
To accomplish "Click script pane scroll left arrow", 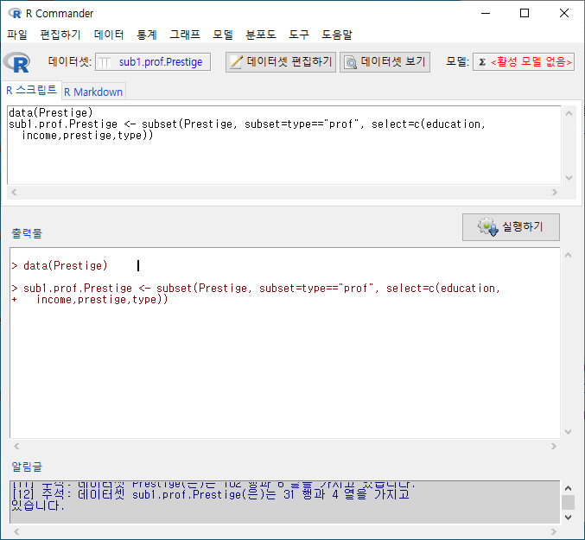I will [14, 193].
